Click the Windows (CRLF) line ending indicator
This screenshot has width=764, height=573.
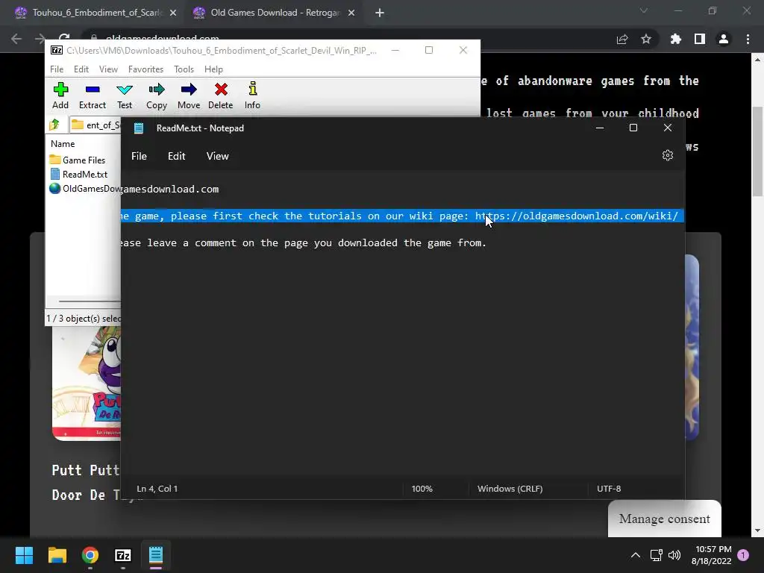coord(510,488)
